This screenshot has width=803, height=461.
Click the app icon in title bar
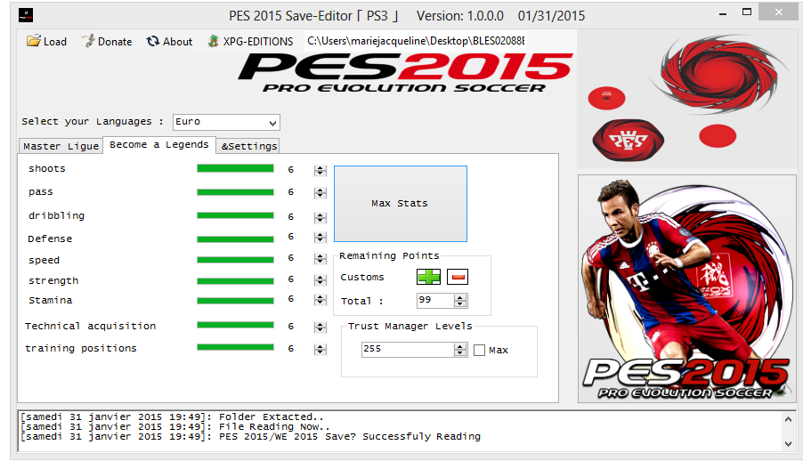[26, 15]
